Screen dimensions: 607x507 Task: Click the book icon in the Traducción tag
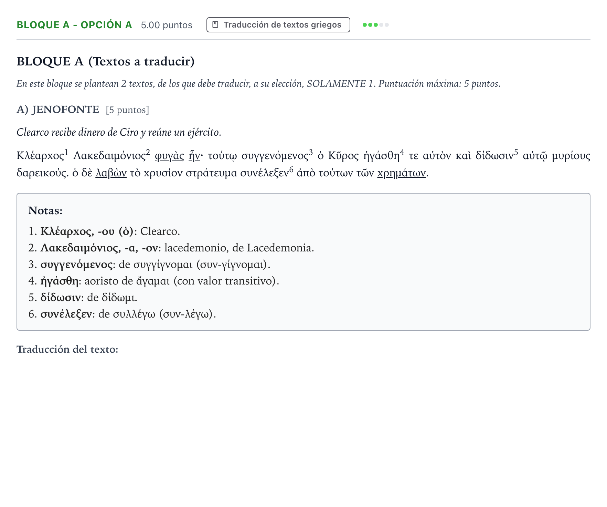pyautogui.click(x=215, y=25)
